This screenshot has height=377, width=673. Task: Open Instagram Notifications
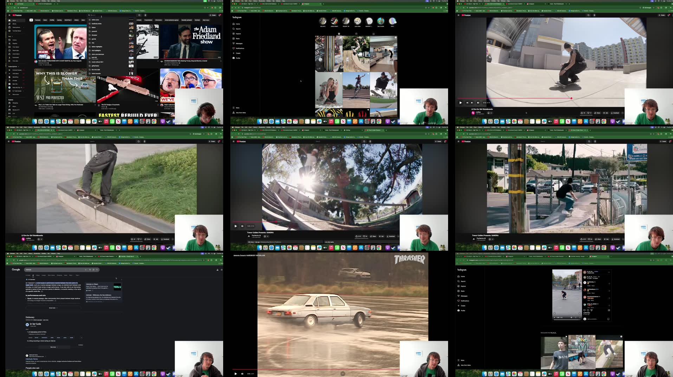click(x=238, y=48)
